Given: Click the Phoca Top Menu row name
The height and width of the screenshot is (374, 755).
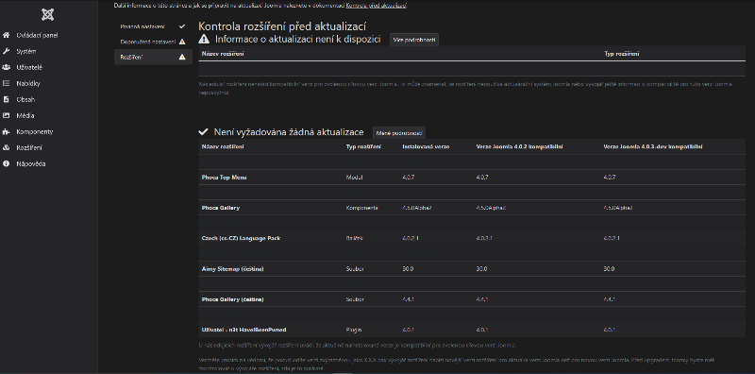Looking at the screenshot, I should click(224, 178).
